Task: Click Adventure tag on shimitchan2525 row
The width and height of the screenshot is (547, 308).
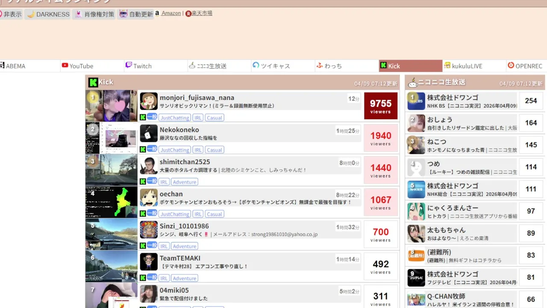Action: coord(185,182)
